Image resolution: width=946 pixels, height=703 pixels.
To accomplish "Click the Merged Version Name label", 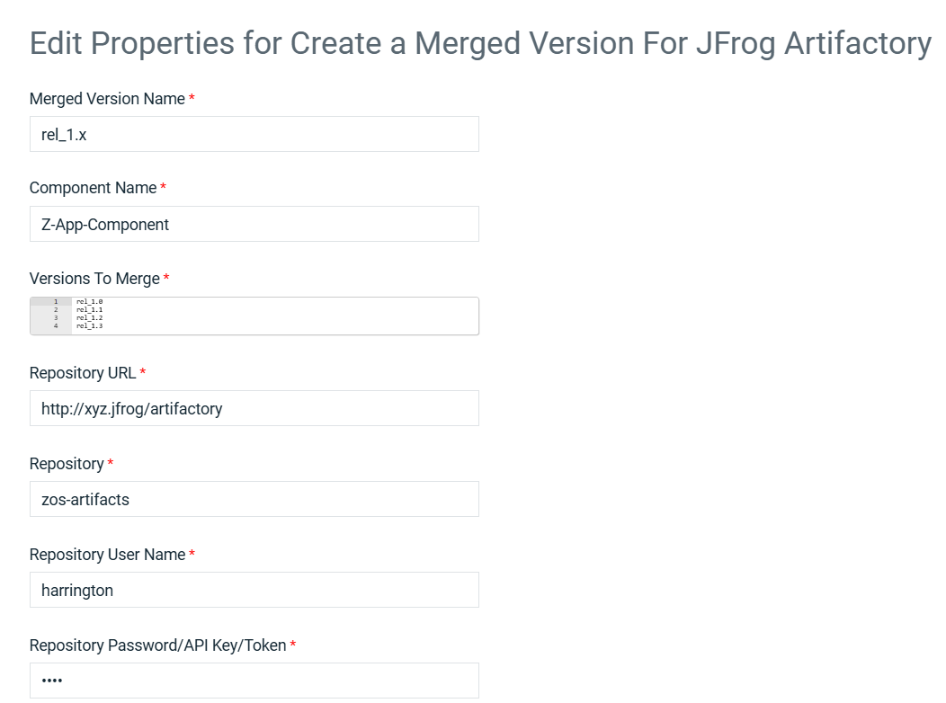I will pyautogui.click(x=107, y=99).
